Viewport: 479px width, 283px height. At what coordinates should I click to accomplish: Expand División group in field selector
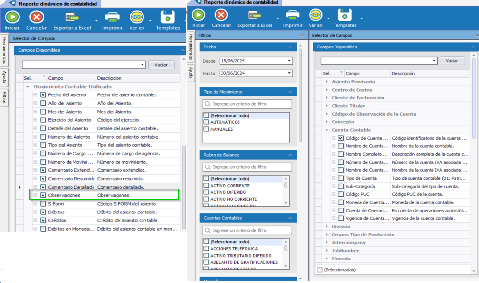pos(327,227)
